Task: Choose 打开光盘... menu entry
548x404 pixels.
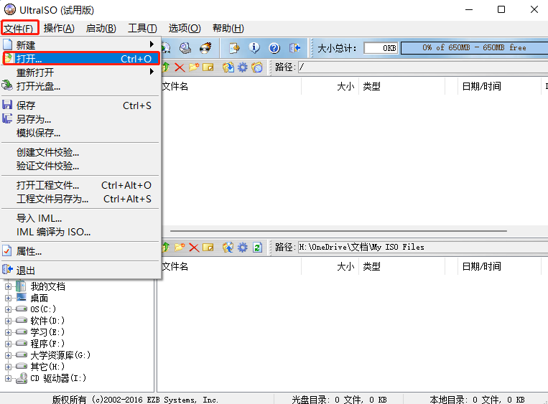Action: click(80, 86)
